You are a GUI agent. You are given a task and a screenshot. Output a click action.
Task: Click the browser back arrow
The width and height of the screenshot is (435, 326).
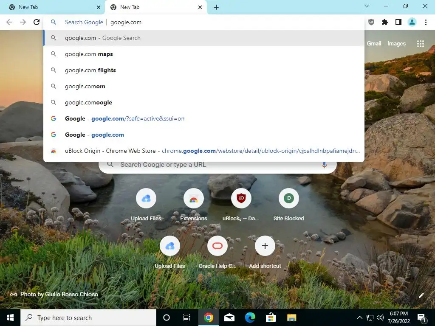pos(9,22)
